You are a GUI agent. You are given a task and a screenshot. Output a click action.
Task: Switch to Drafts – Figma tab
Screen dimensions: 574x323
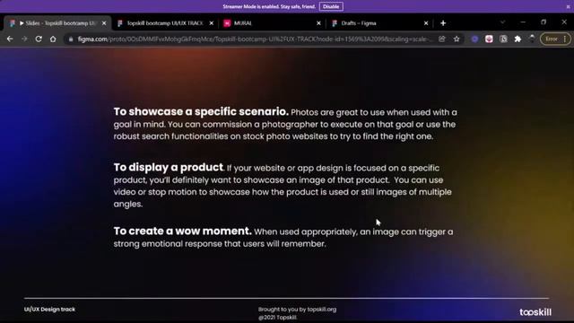[379, 23]
